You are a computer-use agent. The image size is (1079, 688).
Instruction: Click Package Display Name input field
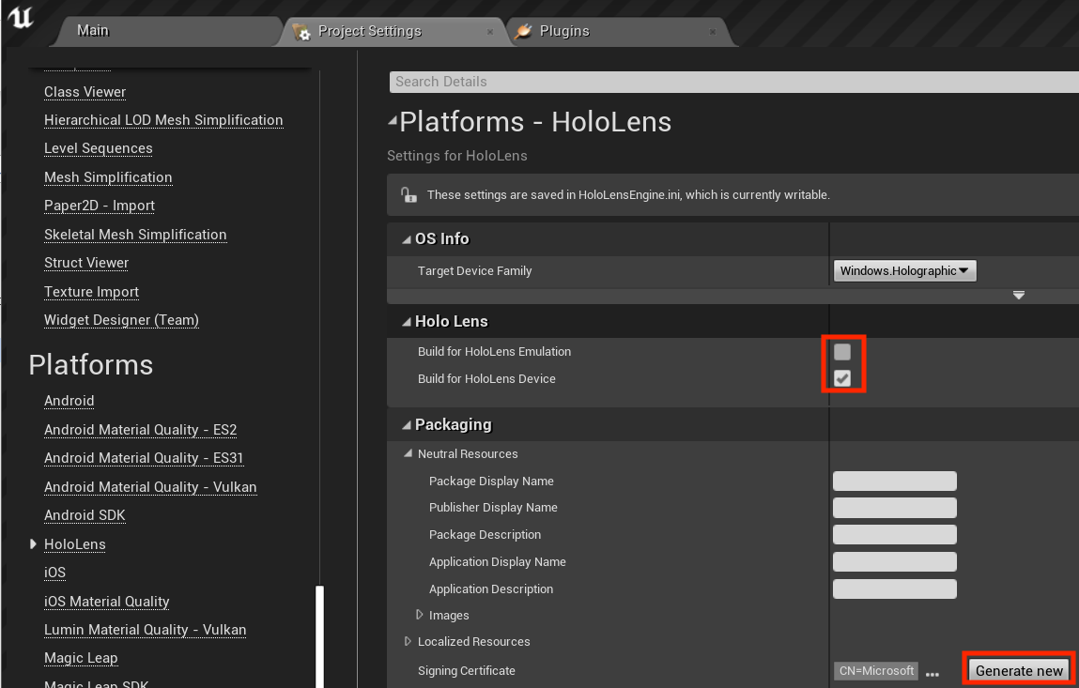[895, 481]
